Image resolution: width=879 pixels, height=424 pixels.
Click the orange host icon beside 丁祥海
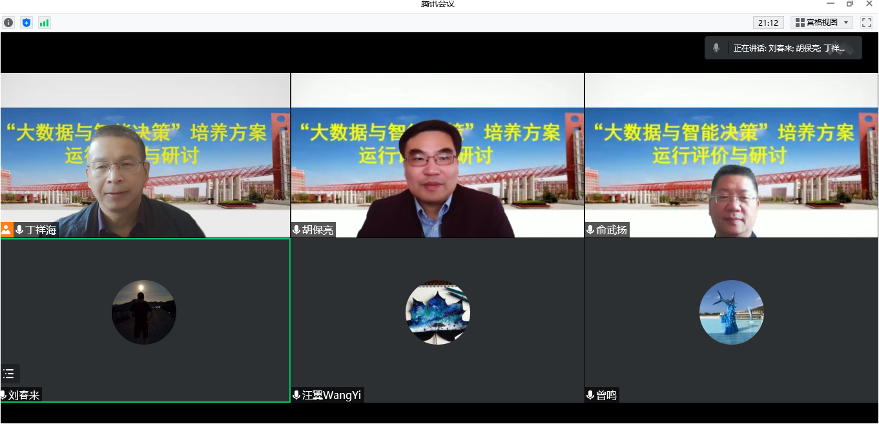7,230
